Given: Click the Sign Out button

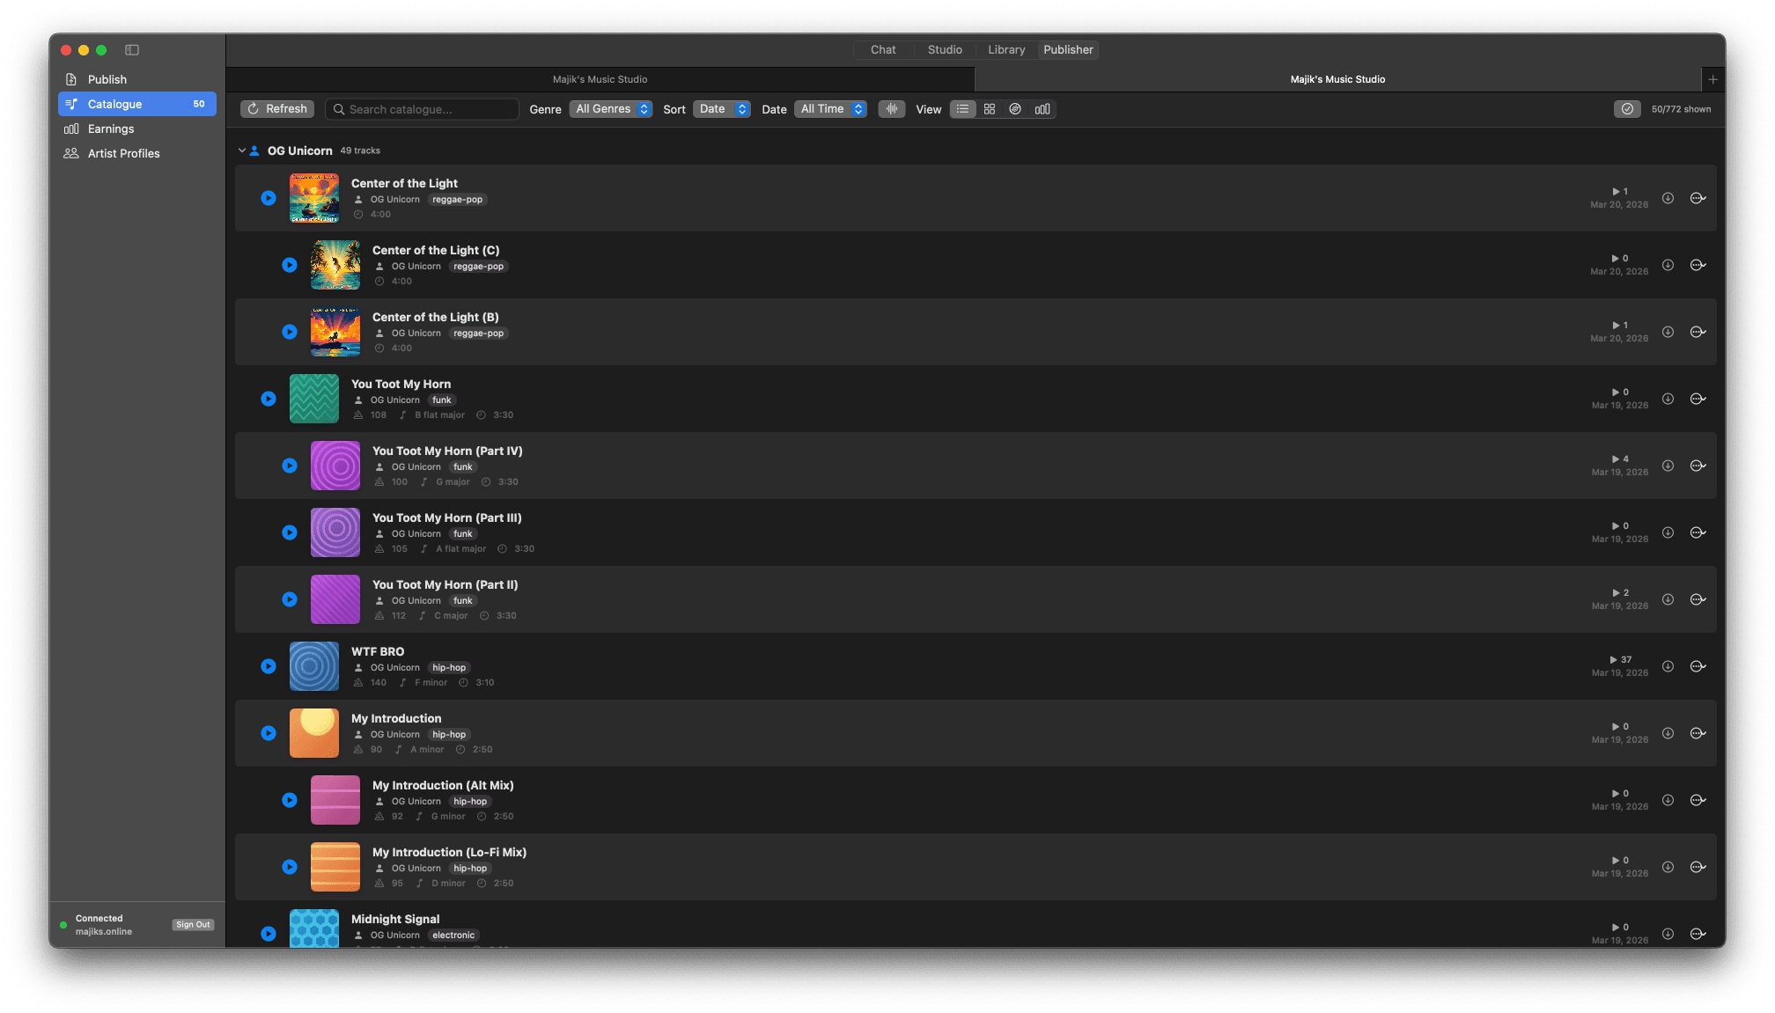Looking at the screenshot, I should [x=193, y=925].
